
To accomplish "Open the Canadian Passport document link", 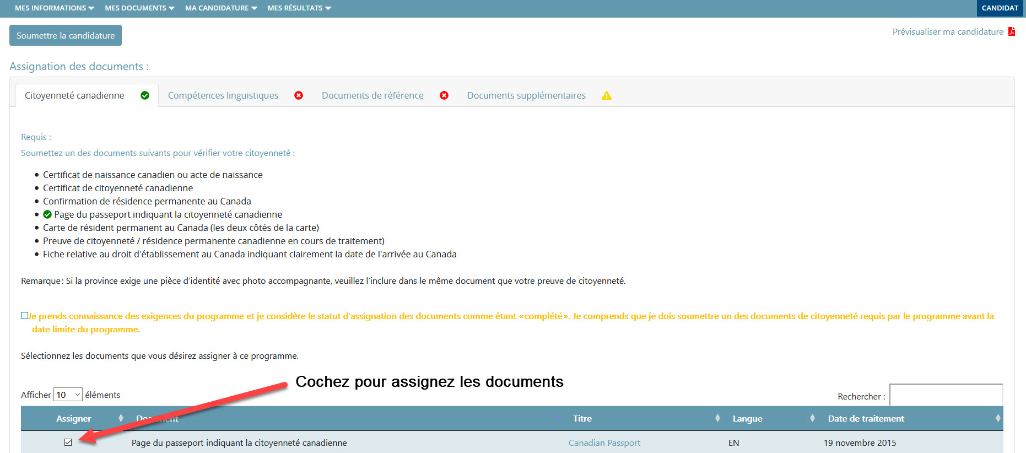I will pos(604,443).
